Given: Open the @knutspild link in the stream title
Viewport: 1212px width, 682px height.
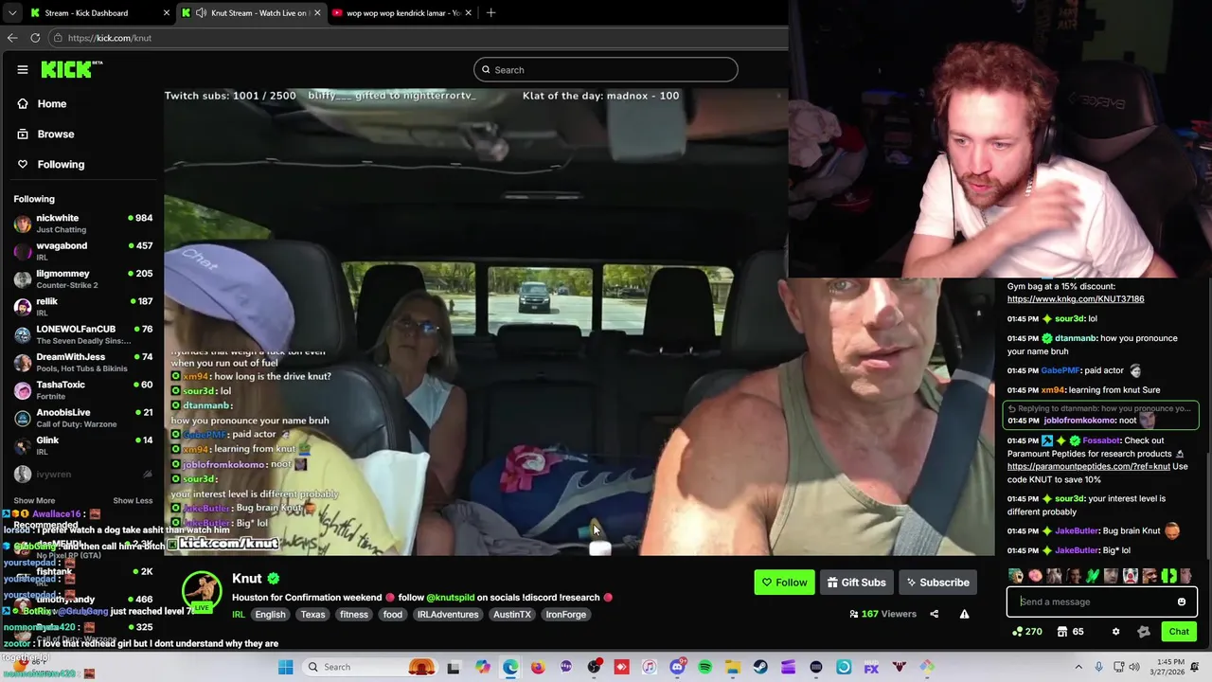Looking at the screenshot, I should [x=450, y=598].
